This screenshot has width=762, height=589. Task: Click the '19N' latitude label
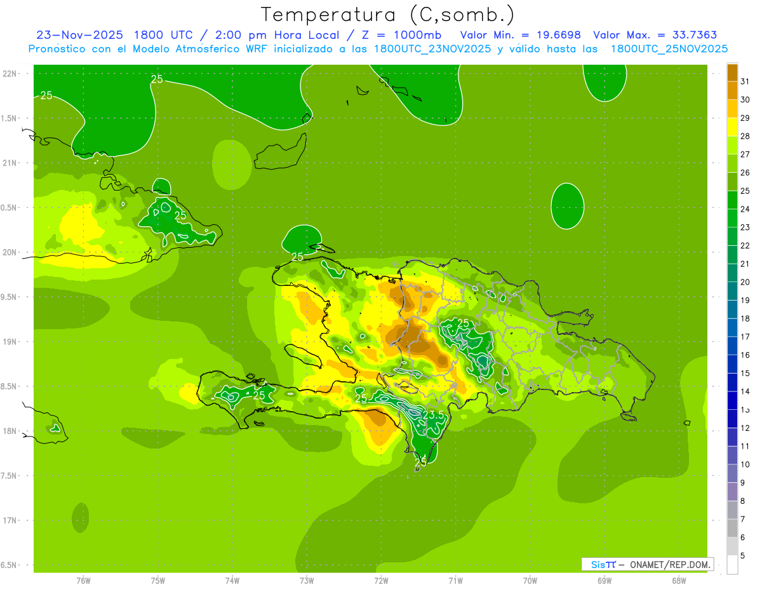10,341
